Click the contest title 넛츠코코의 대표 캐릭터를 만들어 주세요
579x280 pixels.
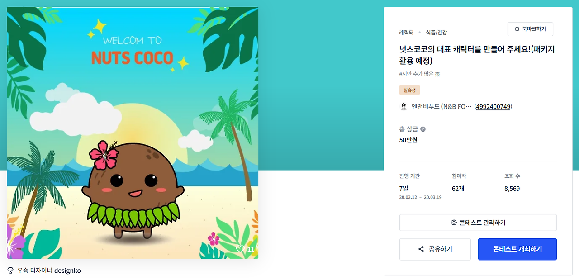click(x=477, y=55)
